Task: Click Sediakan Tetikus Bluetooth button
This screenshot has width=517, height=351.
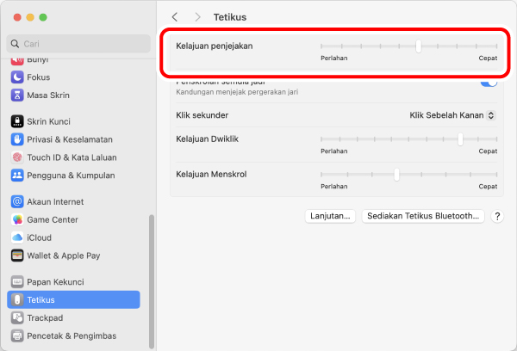Action: (x=422, y=216)
